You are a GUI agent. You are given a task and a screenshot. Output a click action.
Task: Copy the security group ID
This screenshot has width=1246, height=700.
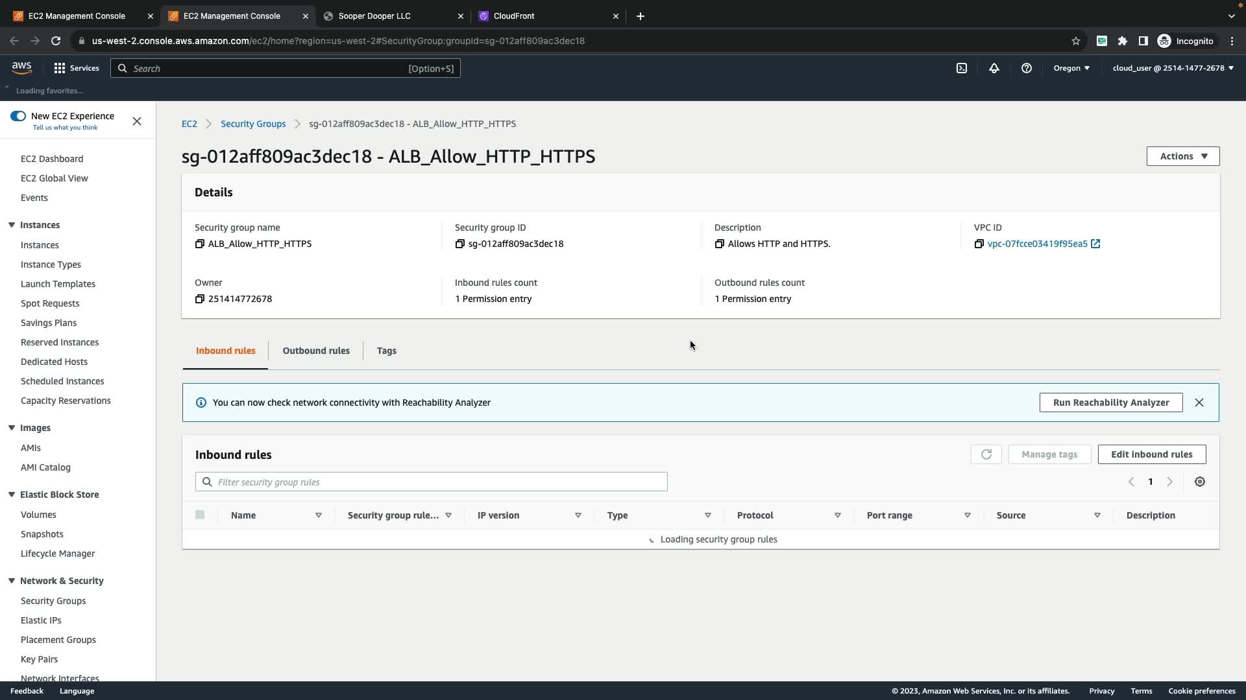coord(459,244)
